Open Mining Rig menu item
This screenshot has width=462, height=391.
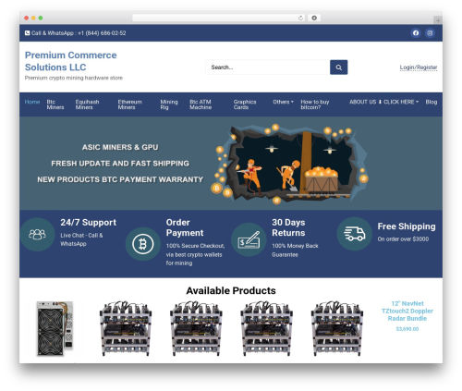(x=169, y=104)
